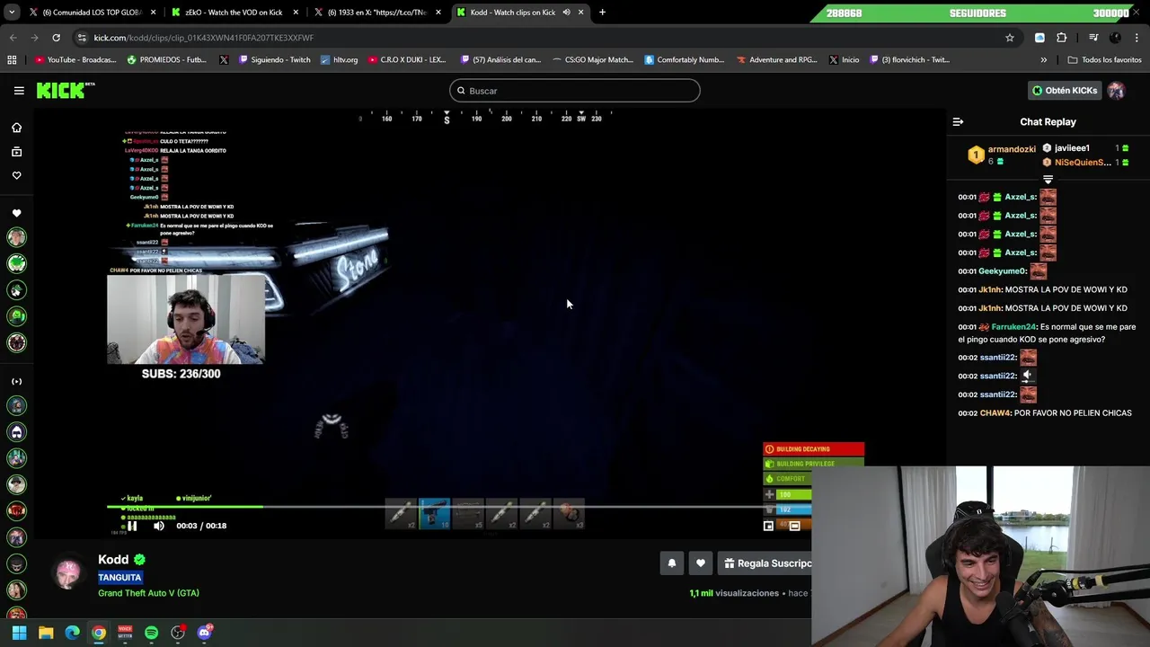Pause the clip playback

point(132,526)
